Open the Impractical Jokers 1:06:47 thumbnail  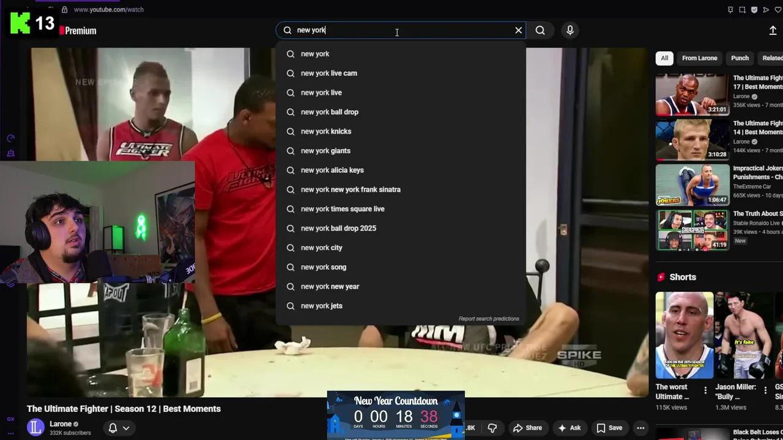(x=692, y=185)
